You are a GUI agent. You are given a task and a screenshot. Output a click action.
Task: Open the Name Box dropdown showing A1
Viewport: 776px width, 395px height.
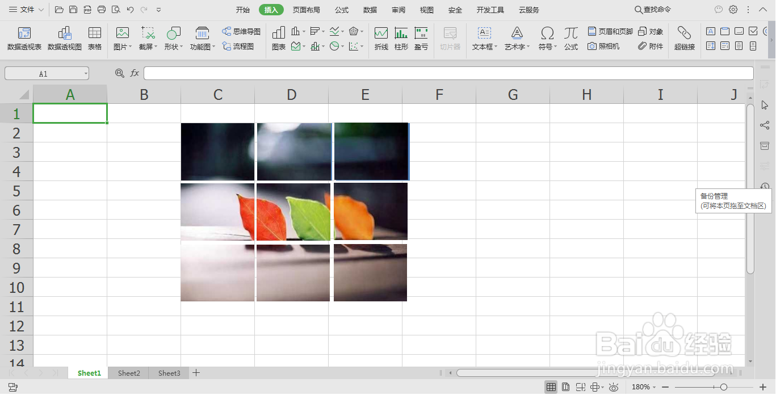click(x=86, y=73)
